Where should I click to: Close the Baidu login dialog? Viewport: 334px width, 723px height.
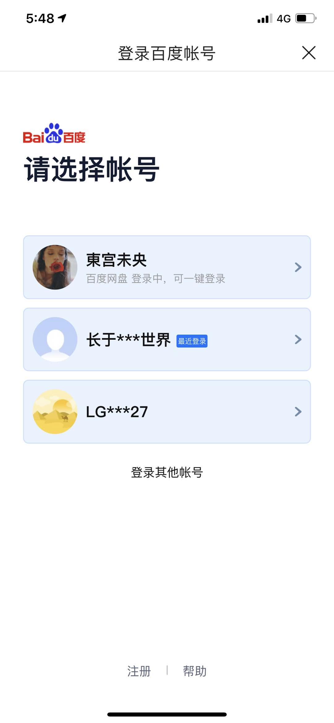[x=309, y=53]
